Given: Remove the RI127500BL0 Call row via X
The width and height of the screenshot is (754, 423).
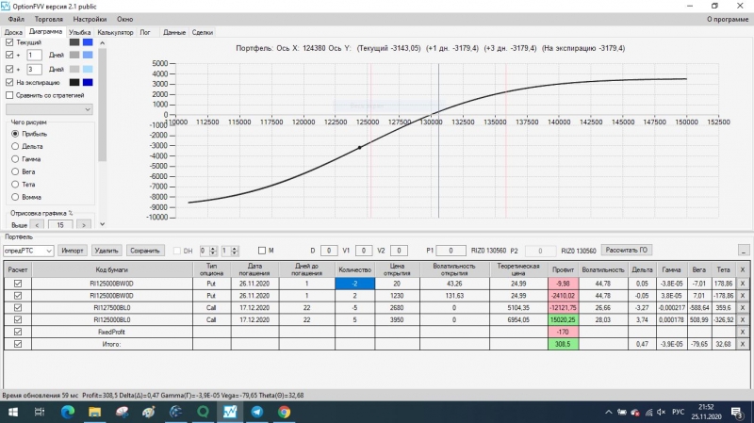Looking at the screenshot, I should (x=742, y=308).
